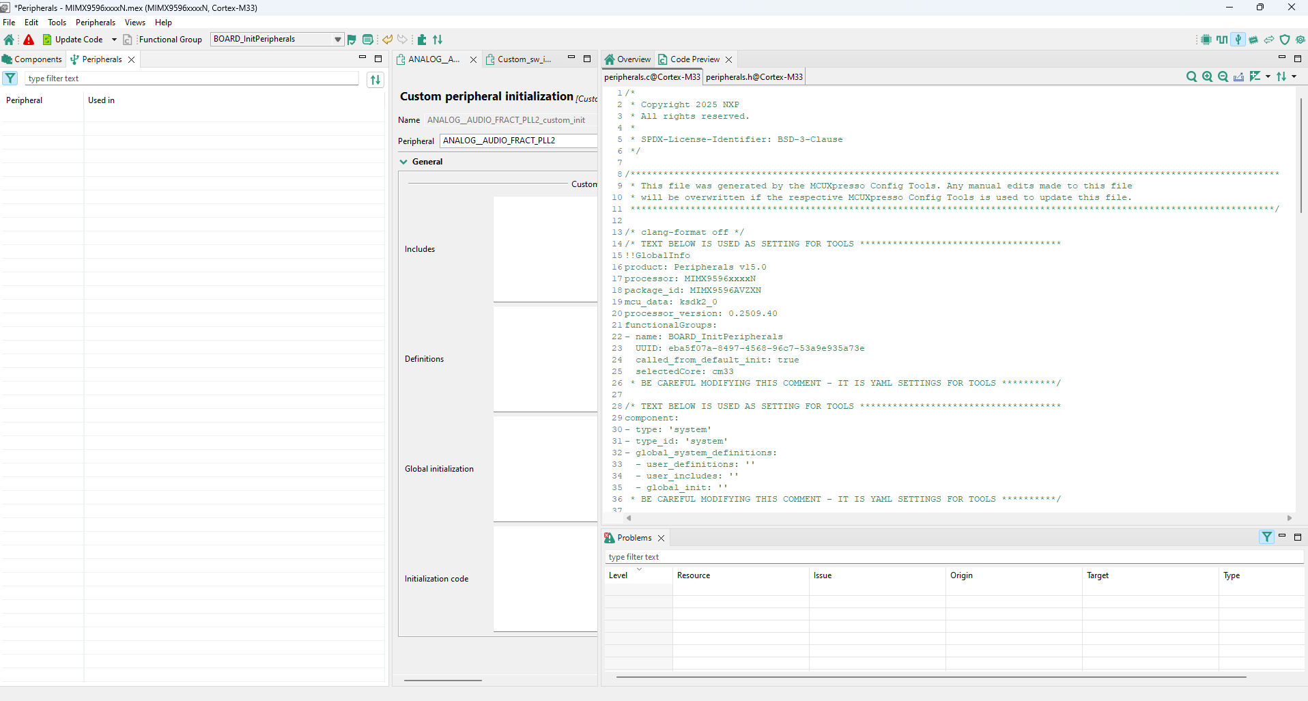Switch to the peripherals.h@Cortex-M33 tab
The width and height of the screenshot is (1308, 701).
(x=754, y=77)
